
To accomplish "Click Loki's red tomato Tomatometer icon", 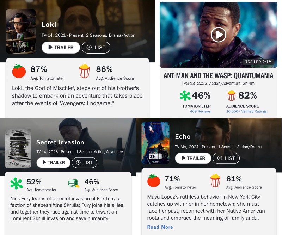I will [19, 71].
